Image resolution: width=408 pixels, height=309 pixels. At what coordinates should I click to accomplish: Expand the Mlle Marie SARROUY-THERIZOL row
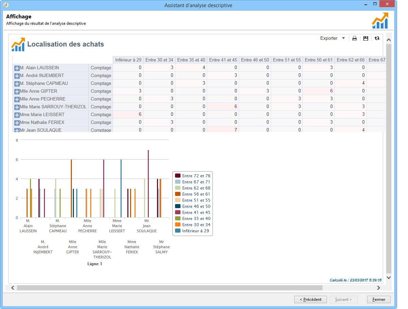click(x=17, y=107)
